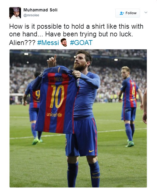The image size is (157, 189).
Task: Click the bearded player's face in the photo
Action: coord(80,61)
